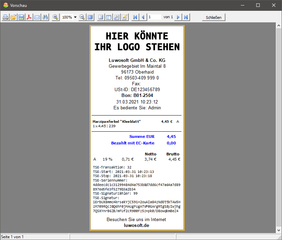This screenshot has height=240, width=282.
Task: Click the '0,71 €' tax amount
Action: tap(128, 159)
